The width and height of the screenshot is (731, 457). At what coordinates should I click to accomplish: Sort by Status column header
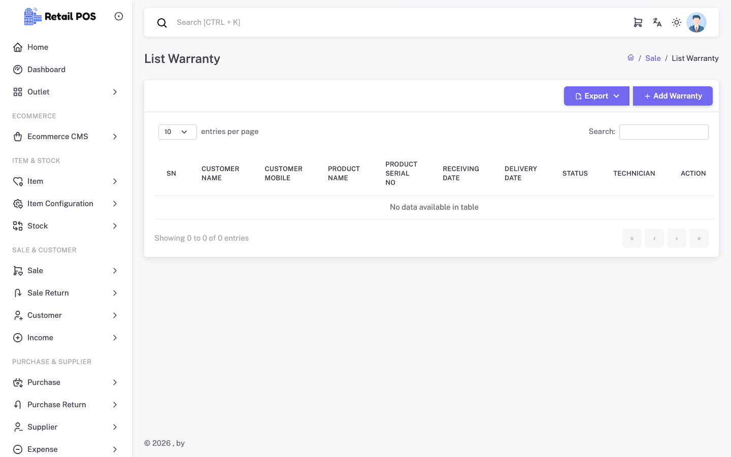575,173
